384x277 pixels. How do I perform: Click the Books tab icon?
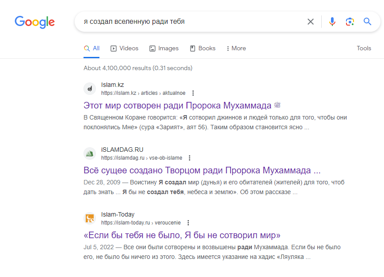coord(192,48)
